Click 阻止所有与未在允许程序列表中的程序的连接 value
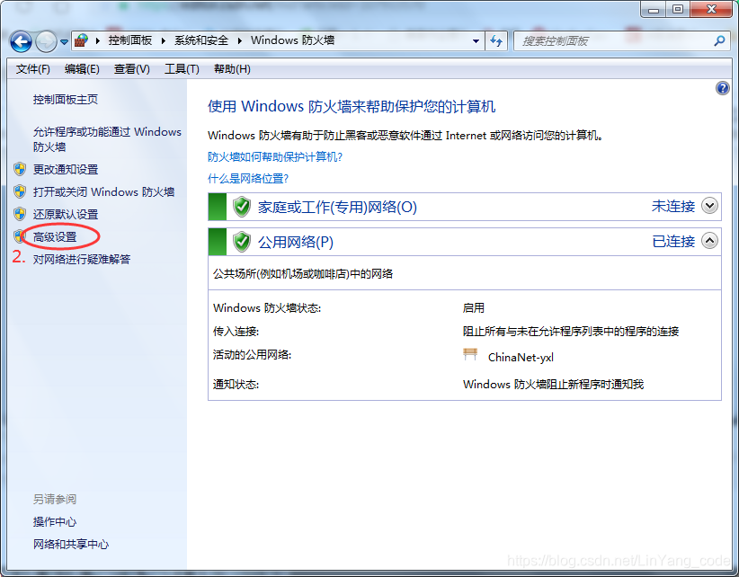The image size is (739, 577). coord(571,332)
